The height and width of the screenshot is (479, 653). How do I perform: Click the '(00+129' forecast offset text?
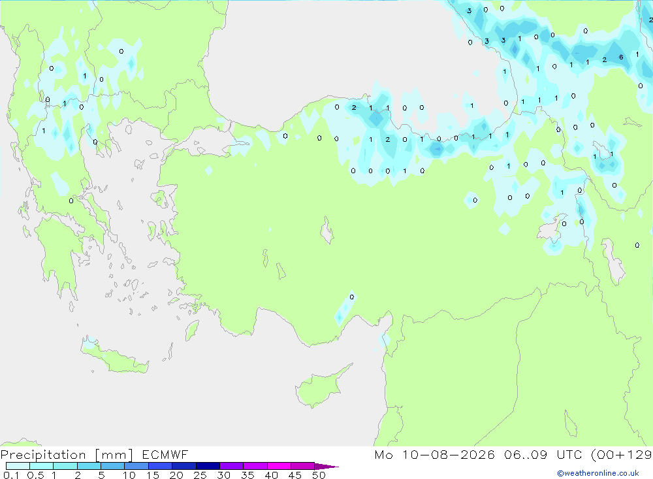(622, 455)
